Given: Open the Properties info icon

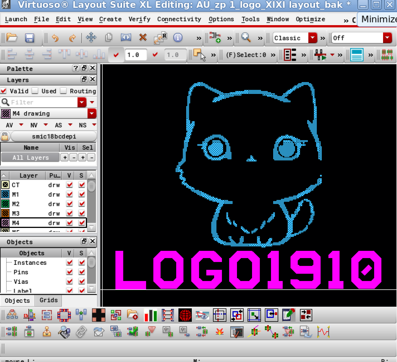Looking at the screenshot, I should [178, 37].
